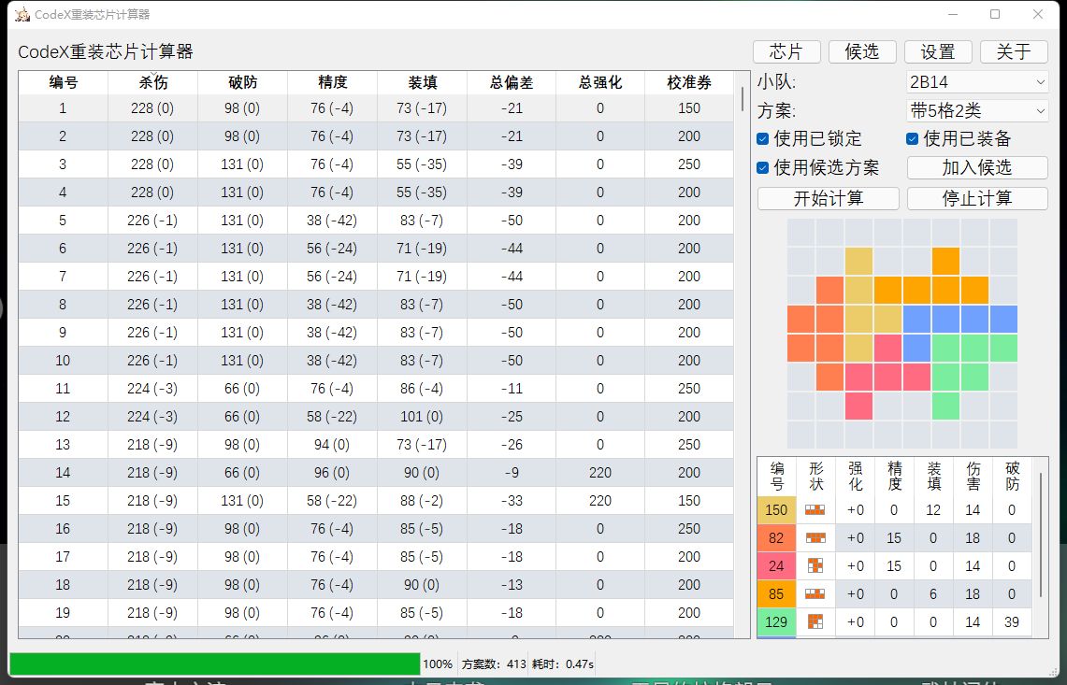The image size is (1067, 685).
Task: Disable the 使用候选方案 checkbox
Action: (763, 168)
